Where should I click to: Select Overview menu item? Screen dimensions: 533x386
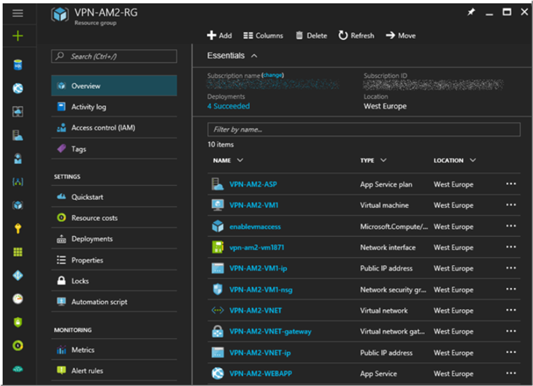click(114, 86)
